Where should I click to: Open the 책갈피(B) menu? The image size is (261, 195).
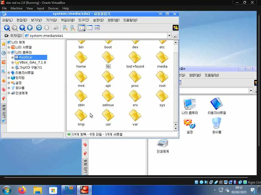click(x=68, y=20)
